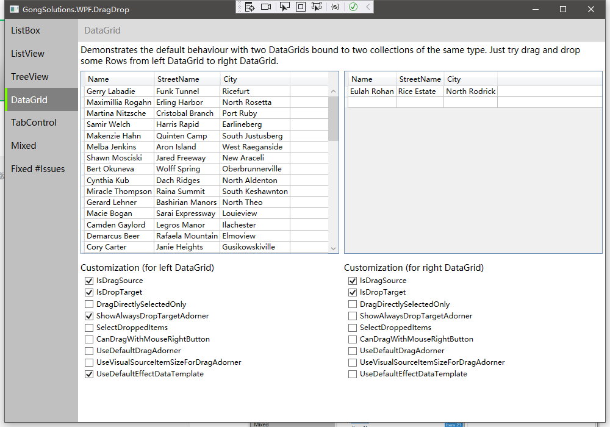Open the TabControl tab

(41, 123)
